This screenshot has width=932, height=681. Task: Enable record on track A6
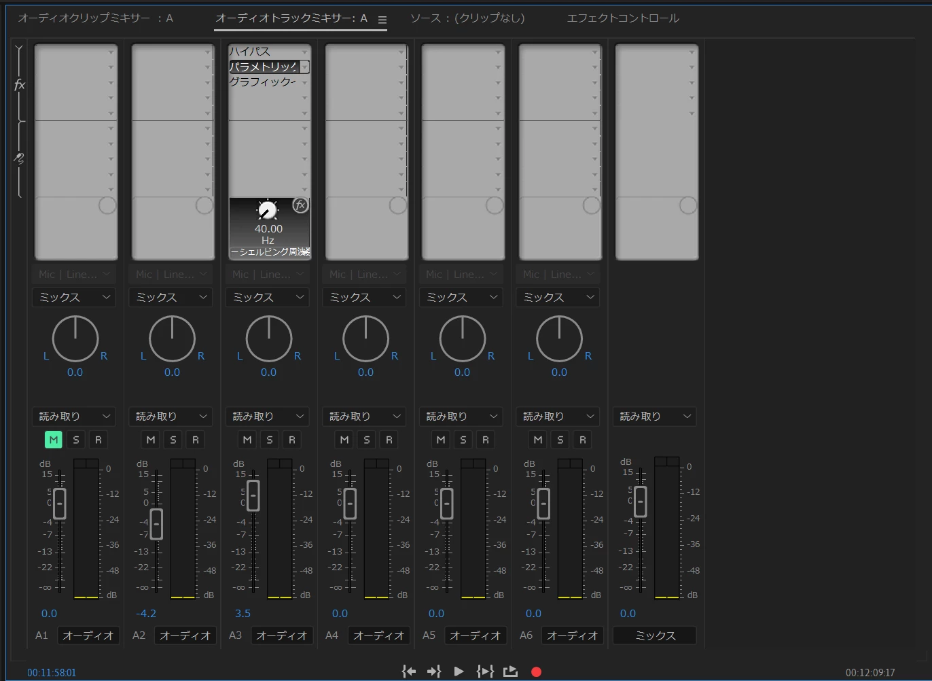pyautogui.click(x=583, y=440)
